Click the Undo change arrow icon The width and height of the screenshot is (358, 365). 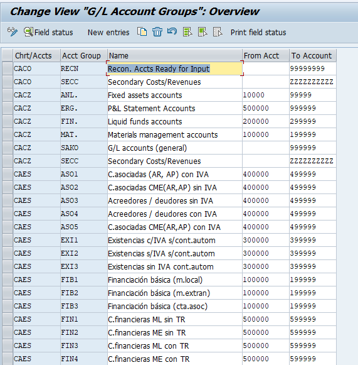click(172, 31)
